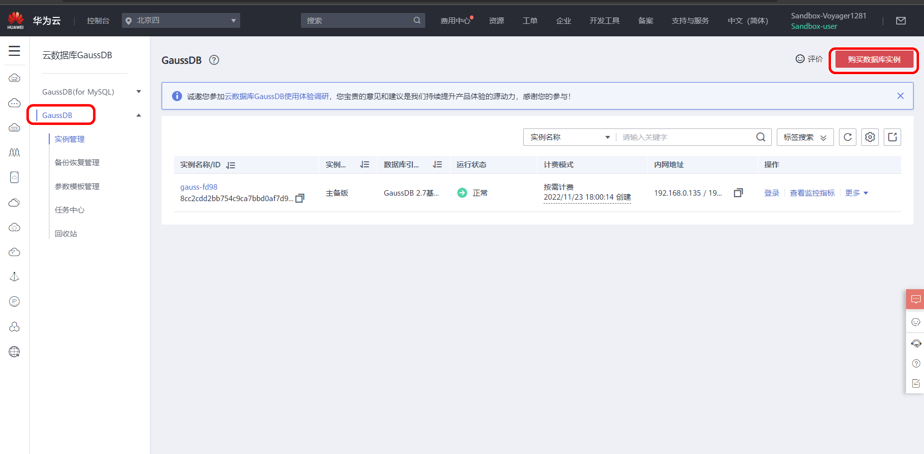Screen dimensions: 924x454
Task: Click the GaussDB 2.7 engine cell
Action: pos(411,193)
